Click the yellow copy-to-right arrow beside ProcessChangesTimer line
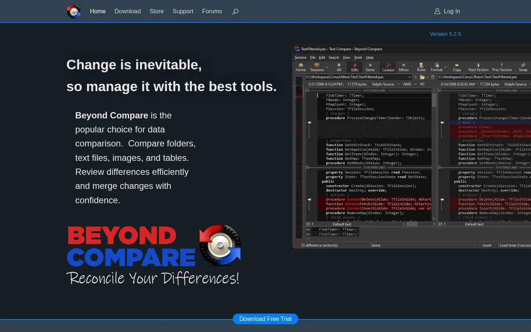This screenshot has height=332, width=531. click(x=309, y=122)
